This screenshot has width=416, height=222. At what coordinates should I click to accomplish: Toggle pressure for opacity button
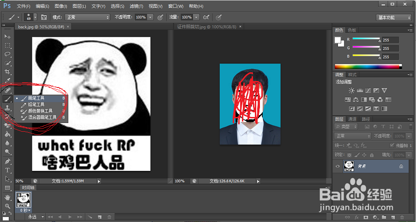click(x=160, y=18)
